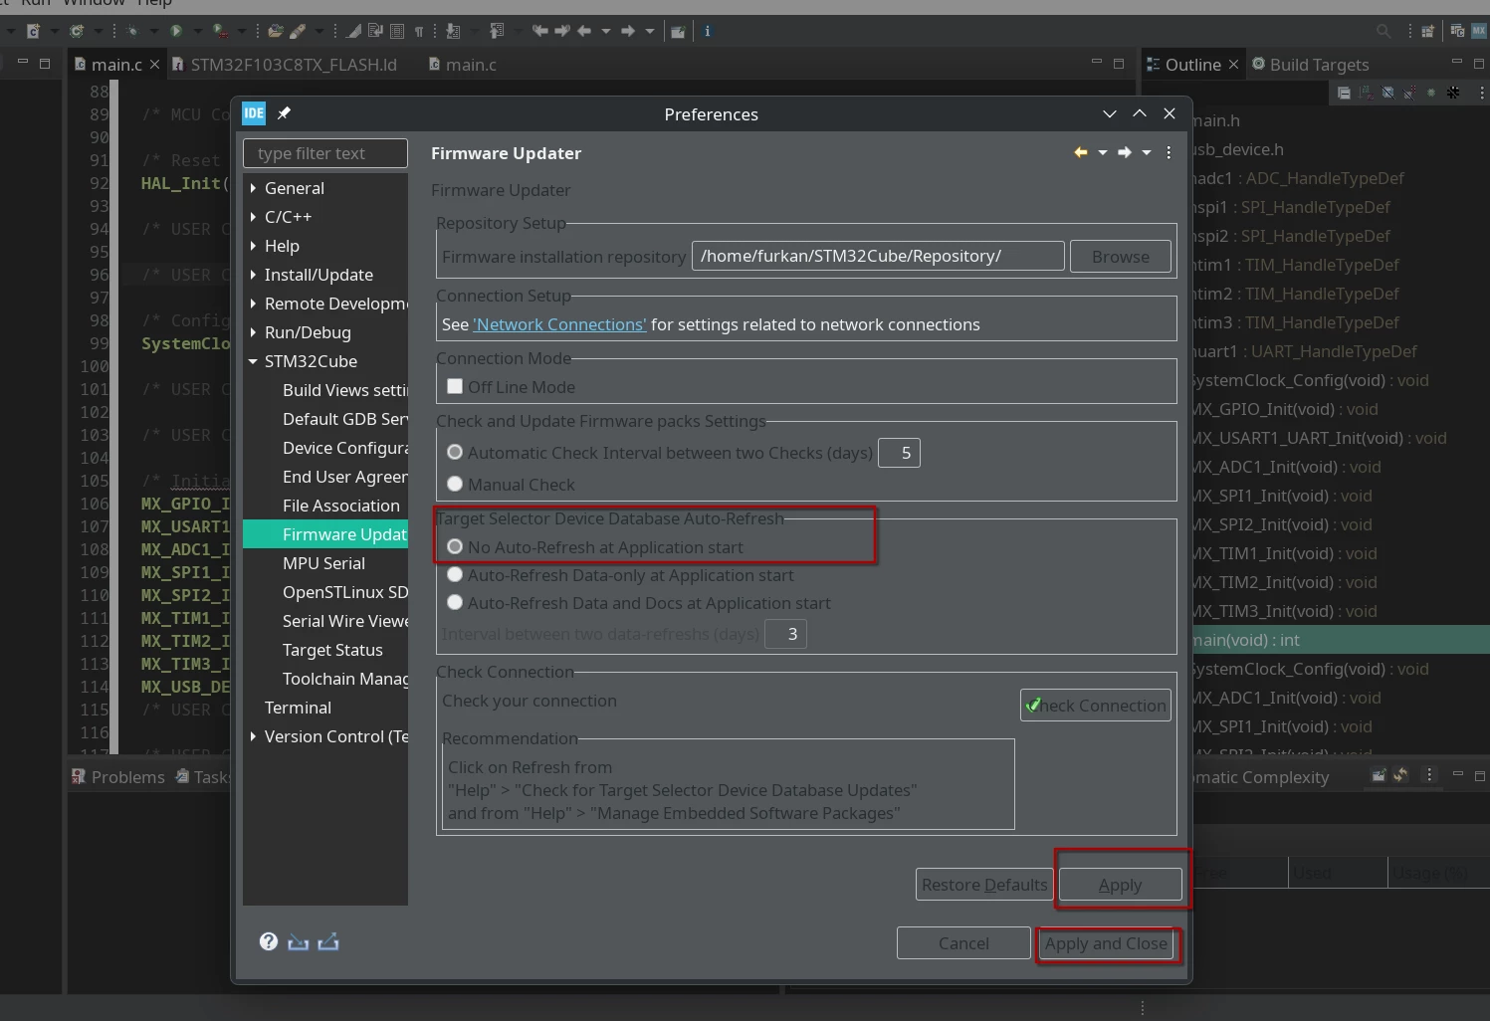This screenshot has width=1490, height=1021.
Task: Open the Problems tab in bottom panel
Action: click(x=118, y=777)
